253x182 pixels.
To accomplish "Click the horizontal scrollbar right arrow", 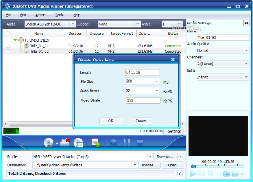I will point(183,124).
